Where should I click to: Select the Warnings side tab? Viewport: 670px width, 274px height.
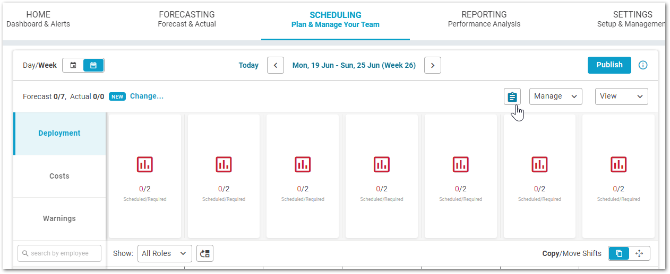(59, 218)
